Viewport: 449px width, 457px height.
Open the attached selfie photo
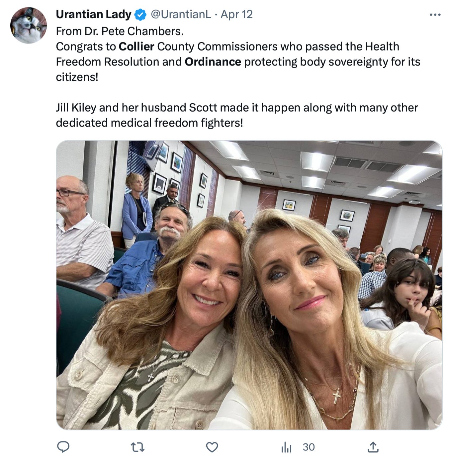pyautogui.click(x=249, y=285)
